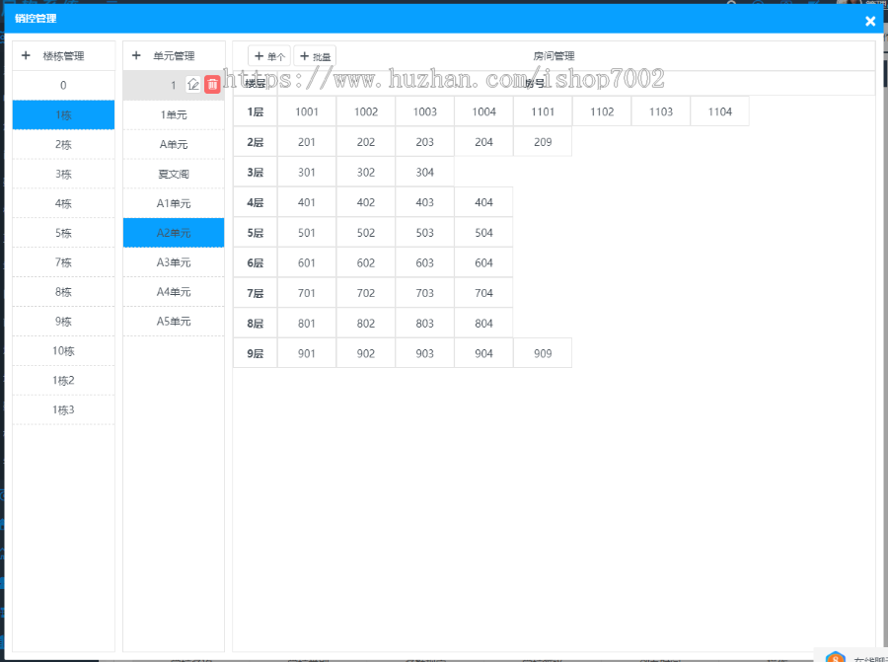Screen dimensions: 888x662
Task: Choose unit 1单元
Action: pyautogui.click(x=174, y=115)
